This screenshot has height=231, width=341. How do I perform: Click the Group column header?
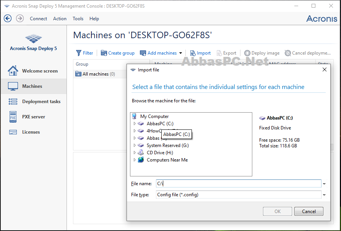tap(82, 64)
